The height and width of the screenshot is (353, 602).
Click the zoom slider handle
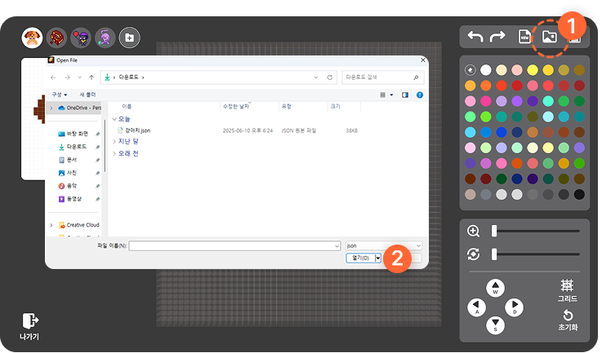(494, 232)
